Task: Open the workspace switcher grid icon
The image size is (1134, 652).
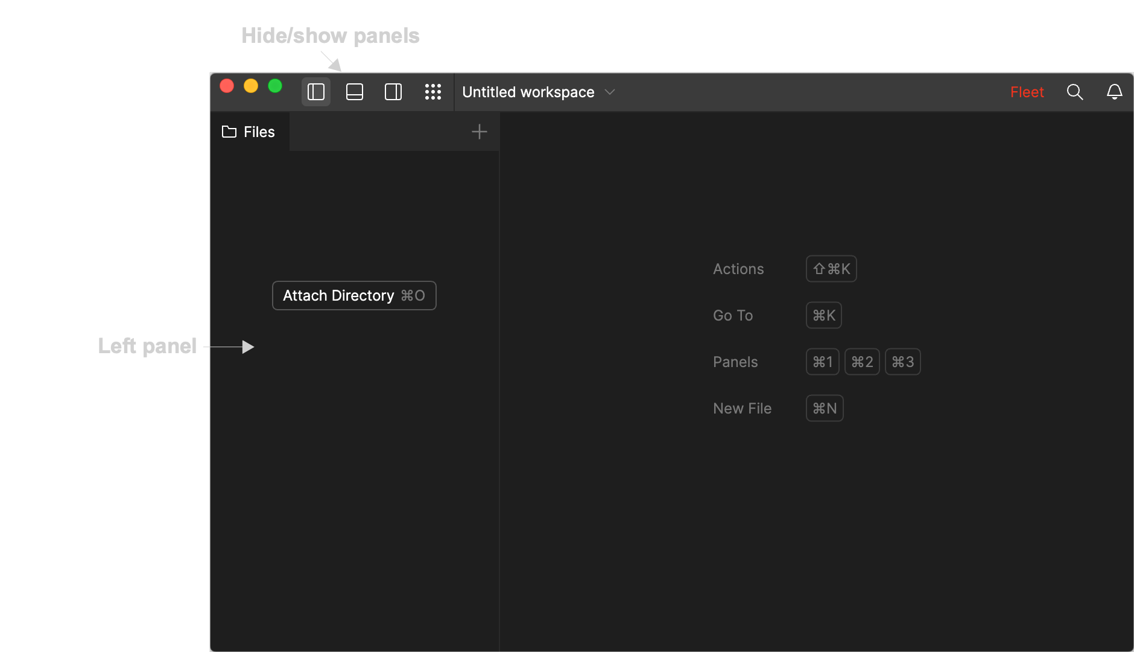Action: (434, 92)
